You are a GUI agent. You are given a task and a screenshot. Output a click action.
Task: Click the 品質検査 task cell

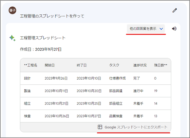point(116,116)
